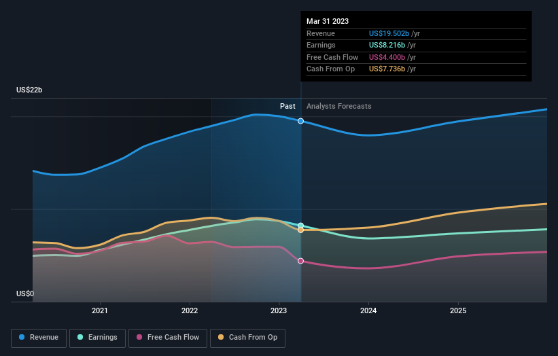Screen dimensions: 558x356
Task: Click the Past label
Action: pyautogui.click(x=287, y=107)
